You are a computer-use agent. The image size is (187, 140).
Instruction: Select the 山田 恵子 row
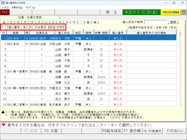[x=89, y=49]
